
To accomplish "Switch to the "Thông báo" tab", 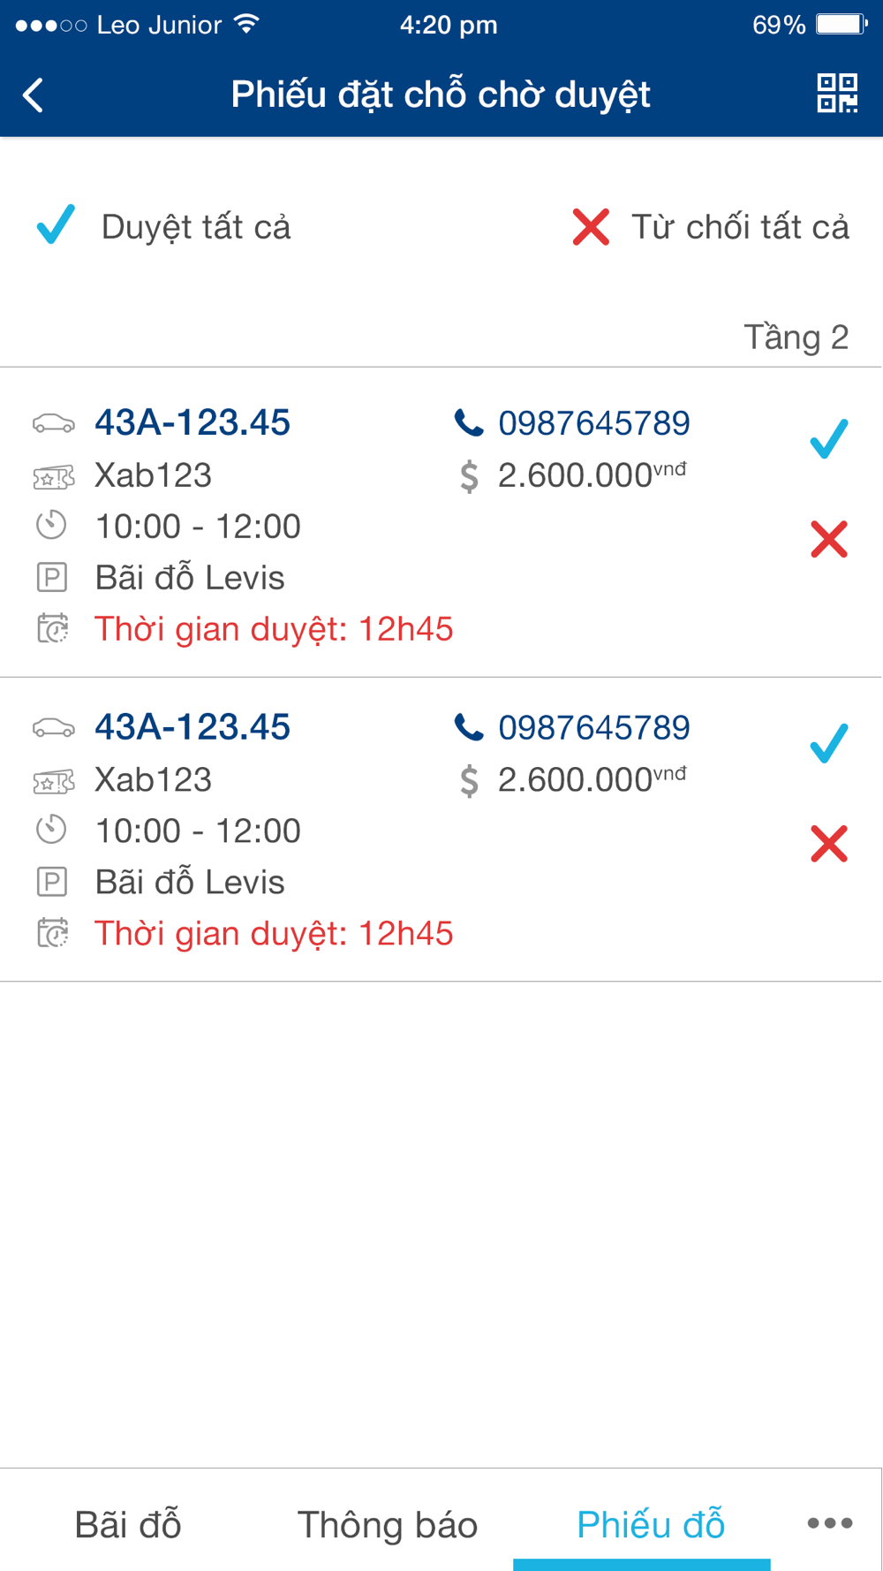I will (387, 1524).
